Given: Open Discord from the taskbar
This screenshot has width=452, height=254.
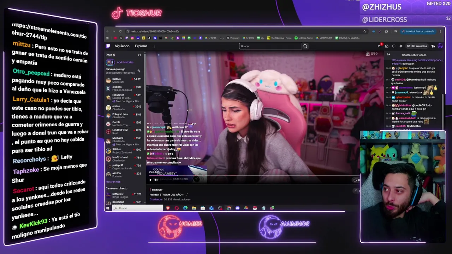Looking at the screenshot, I should click(237, 208).
